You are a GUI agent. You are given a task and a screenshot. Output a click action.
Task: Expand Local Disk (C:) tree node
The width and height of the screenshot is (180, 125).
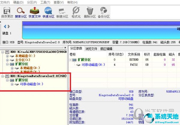point(7,56)
